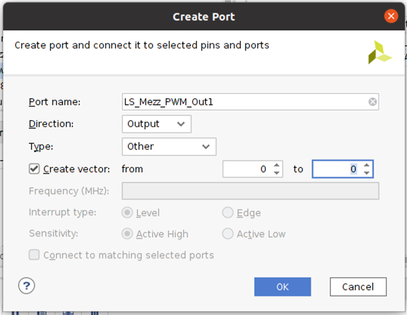407x315 pixels.
Task: Toggle Connect to matching selected ports
Action: (x=35, y=255)
